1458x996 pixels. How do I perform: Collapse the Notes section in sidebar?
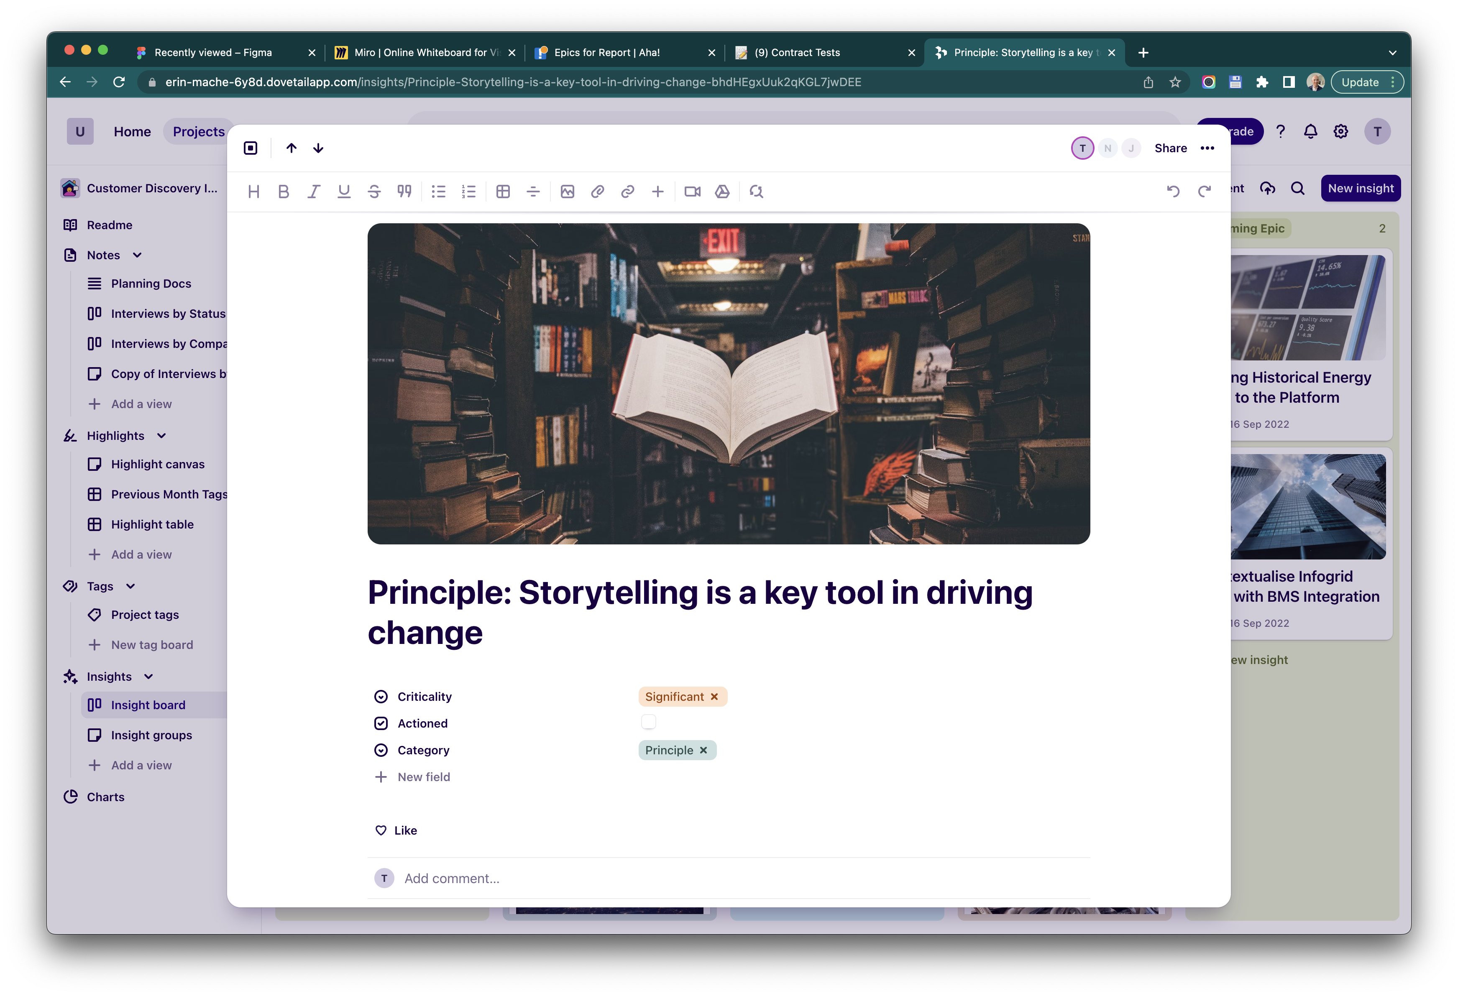(x=137, y=255)
